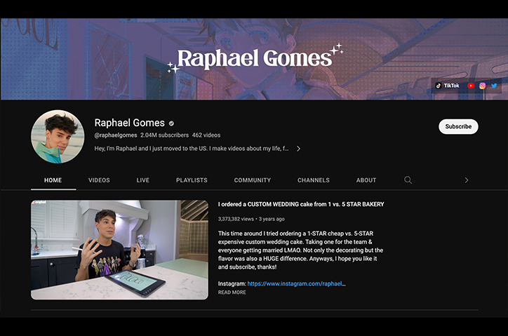This screenshot has height=336, width=508.
Task: Click the 462 videos count
Action: pos(206,135)
